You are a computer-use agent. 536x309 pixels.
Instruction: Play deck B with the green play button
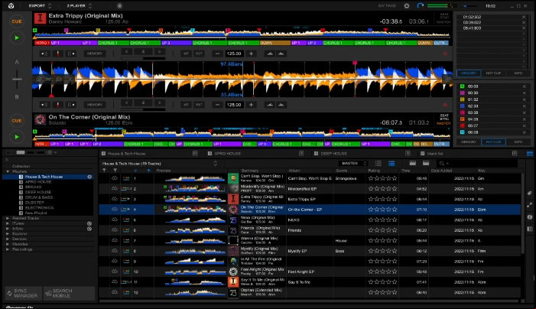(x=17, y=137)
